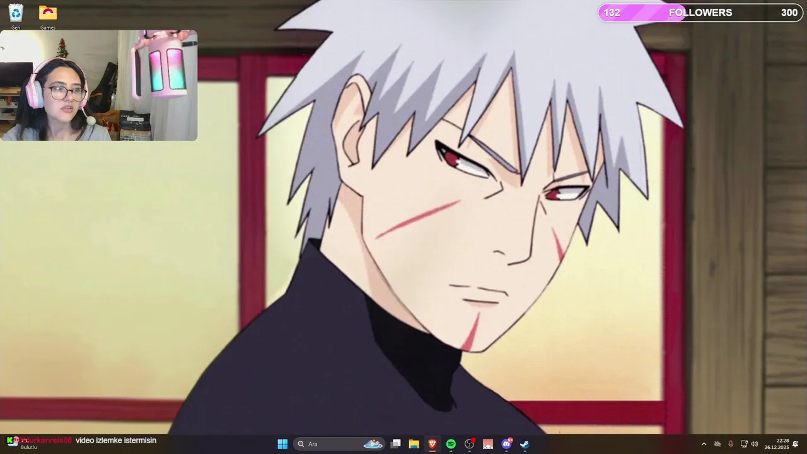This screenshot has width=807, height=454.
Task: Click the webcam overlay thumbnail
Action: [99, 85]
